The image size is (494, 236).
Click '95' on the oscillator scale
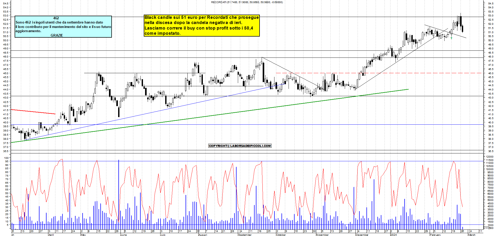(7, 162)
